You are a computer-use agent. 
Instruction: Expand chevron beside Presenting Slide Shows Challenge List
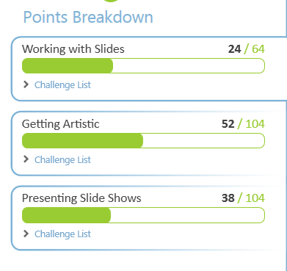point(26,234)
